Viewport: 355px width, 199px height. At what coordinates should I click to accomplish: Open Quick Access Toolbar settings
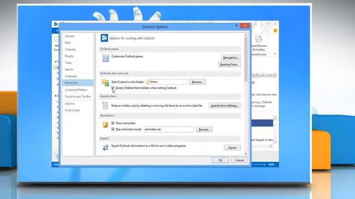click(78, 97)
